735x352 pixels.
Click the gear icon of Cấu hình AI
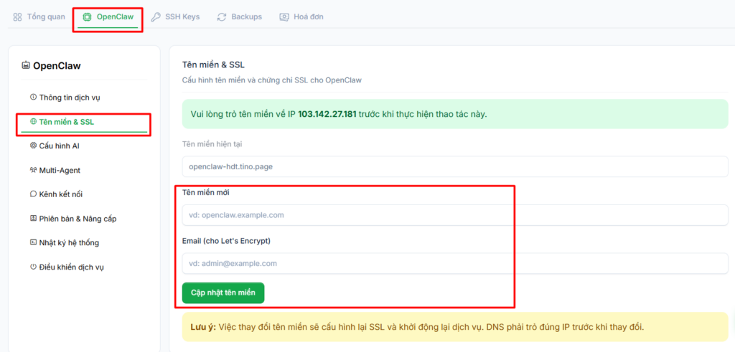[x=33, y=146]
